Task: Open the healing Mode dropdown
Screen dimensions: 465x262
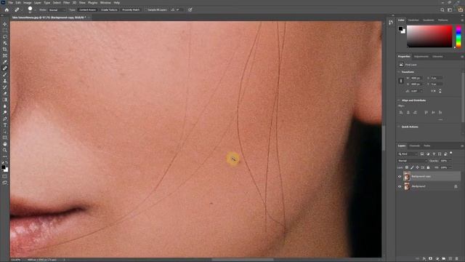Action: point(57,9)
